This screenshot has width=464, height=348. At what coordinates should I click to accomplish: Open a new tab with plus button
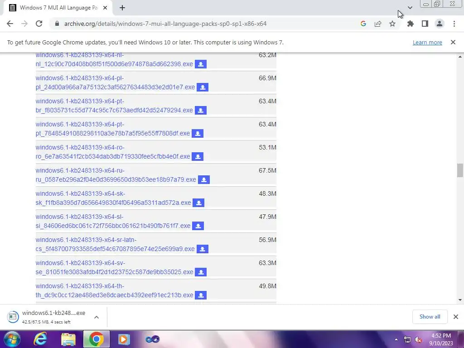[122, 8]
